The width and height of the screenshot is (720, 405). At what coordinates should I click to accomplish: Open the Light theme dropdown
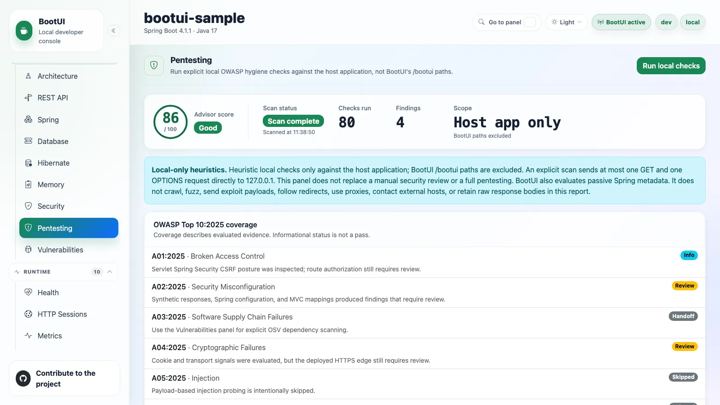pyautogui.click(x=567, y=22)
